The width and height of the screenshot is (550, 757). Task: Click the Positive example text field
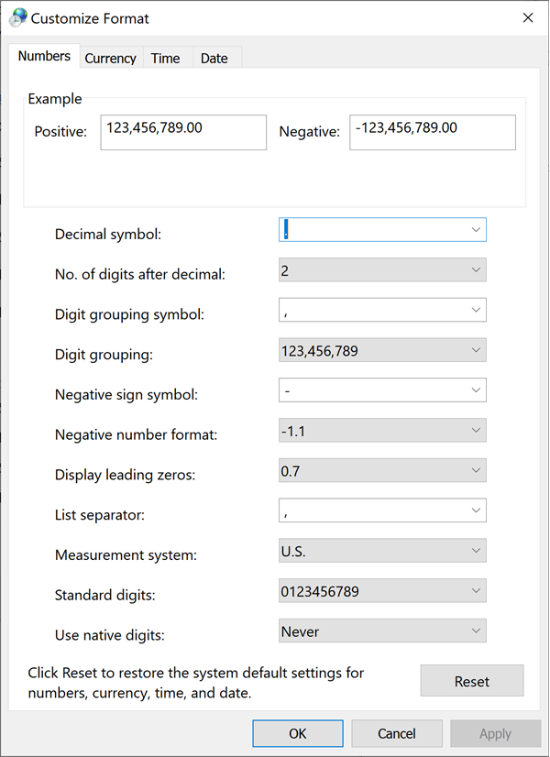(183, 132)
